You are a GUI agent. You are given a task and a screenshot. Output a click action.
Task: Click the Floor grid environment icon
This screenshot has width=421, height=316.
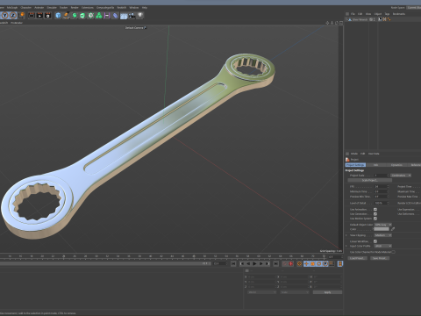(x=124, y=16)
